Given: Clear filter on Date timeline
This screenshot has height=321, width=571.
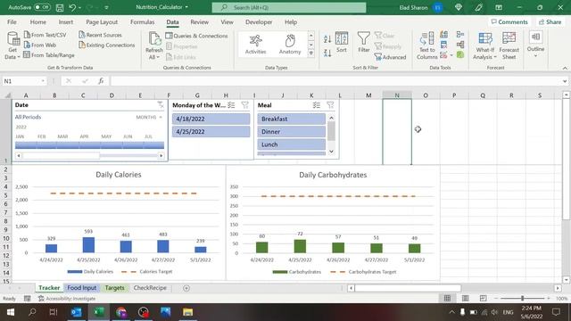Looking at the screenshot, I should pyautogui.click(x=161, y=105).
